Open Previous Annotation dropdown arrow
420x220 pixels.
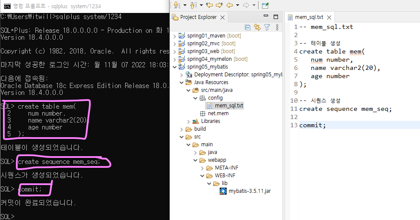click(201, 5)
